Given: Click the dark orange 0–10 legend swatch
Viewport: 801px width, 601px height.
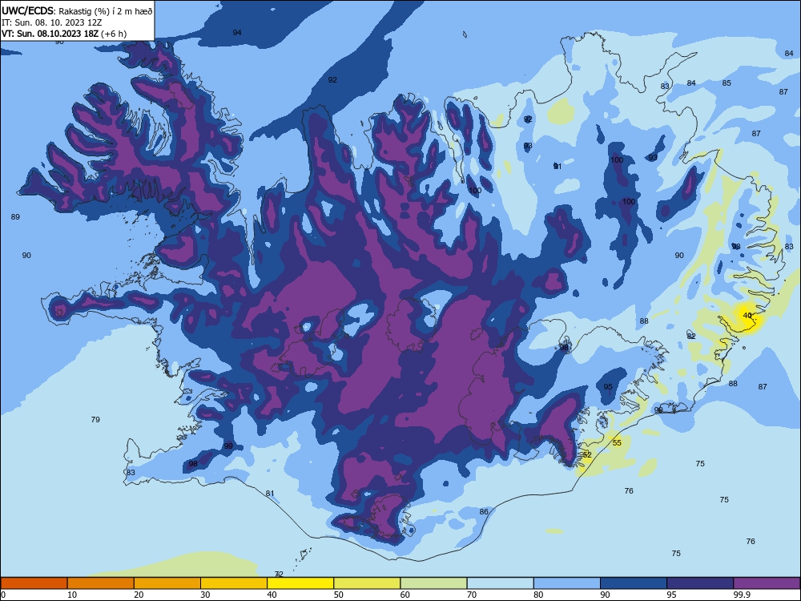Looking at the screenshot, I should [34, 583].
